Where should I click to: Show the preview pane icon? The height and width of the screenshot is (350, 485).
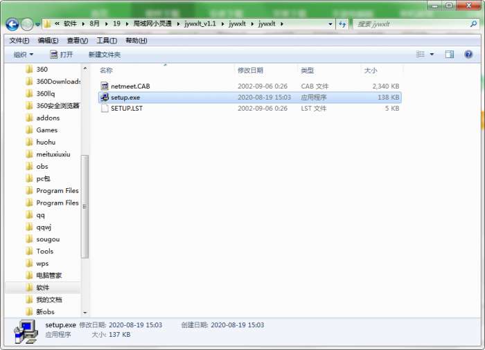click(450, 55)
